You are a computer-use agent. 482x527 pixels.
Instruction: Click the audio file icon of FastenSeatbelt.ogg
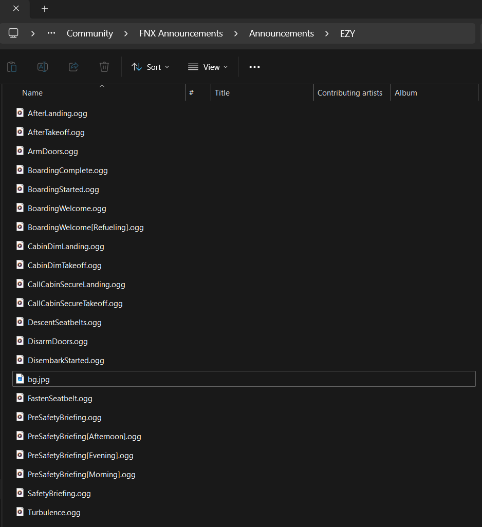(x=20, y=398)
